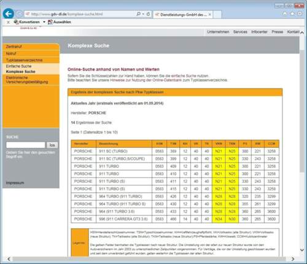Open Elektronische Versicherungsbestätigung link
The height and width of the screenshot is (264, 307).
27,80
